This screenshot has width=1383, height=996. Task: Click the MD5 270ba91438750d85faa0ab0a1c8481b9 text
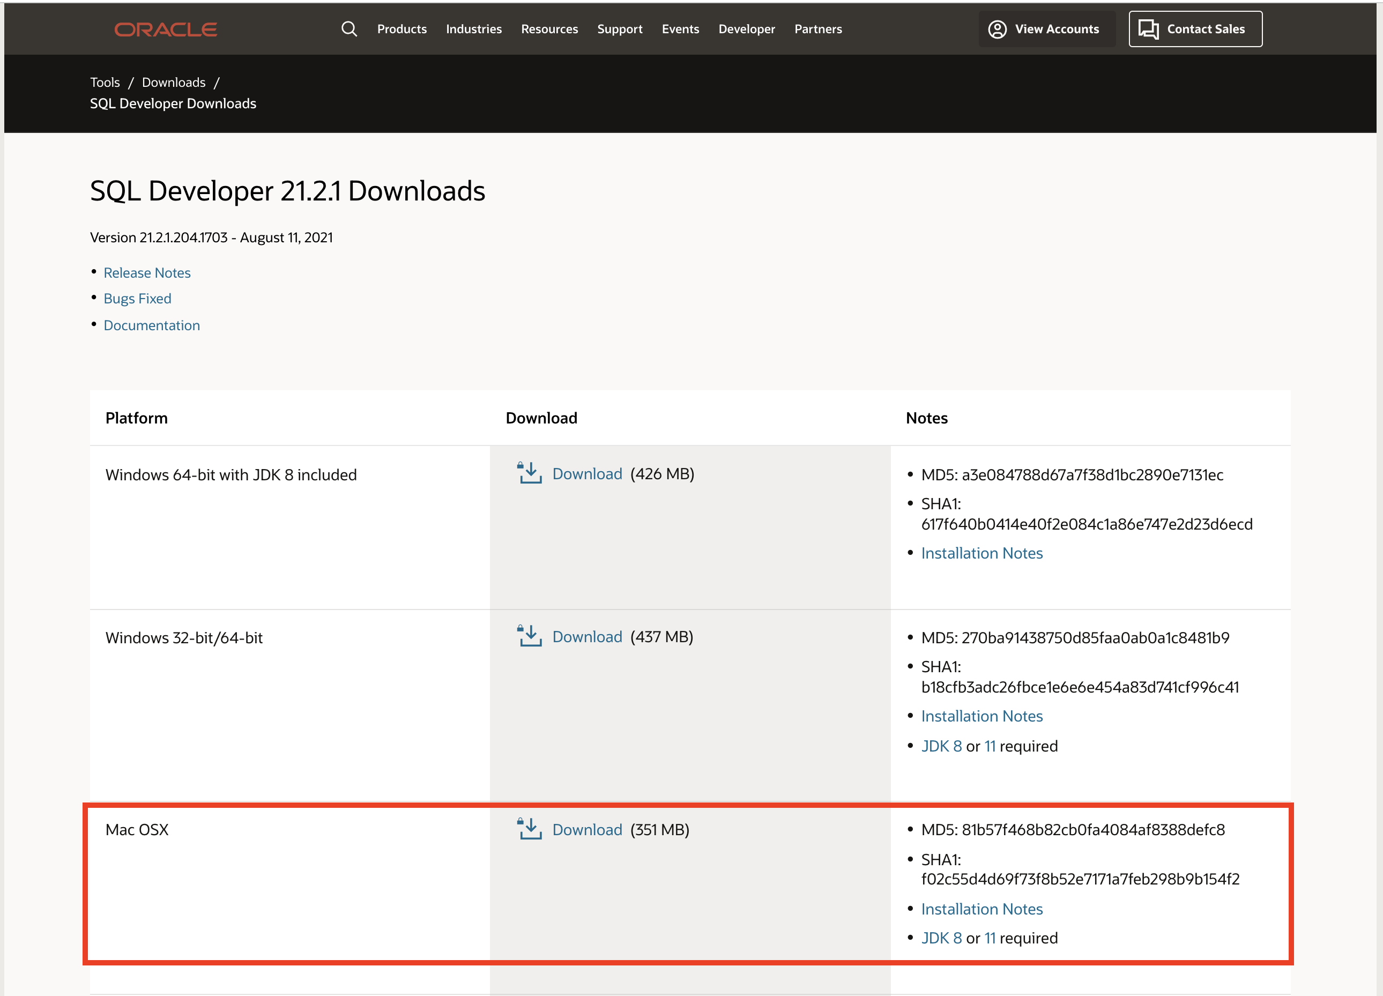1075,638
